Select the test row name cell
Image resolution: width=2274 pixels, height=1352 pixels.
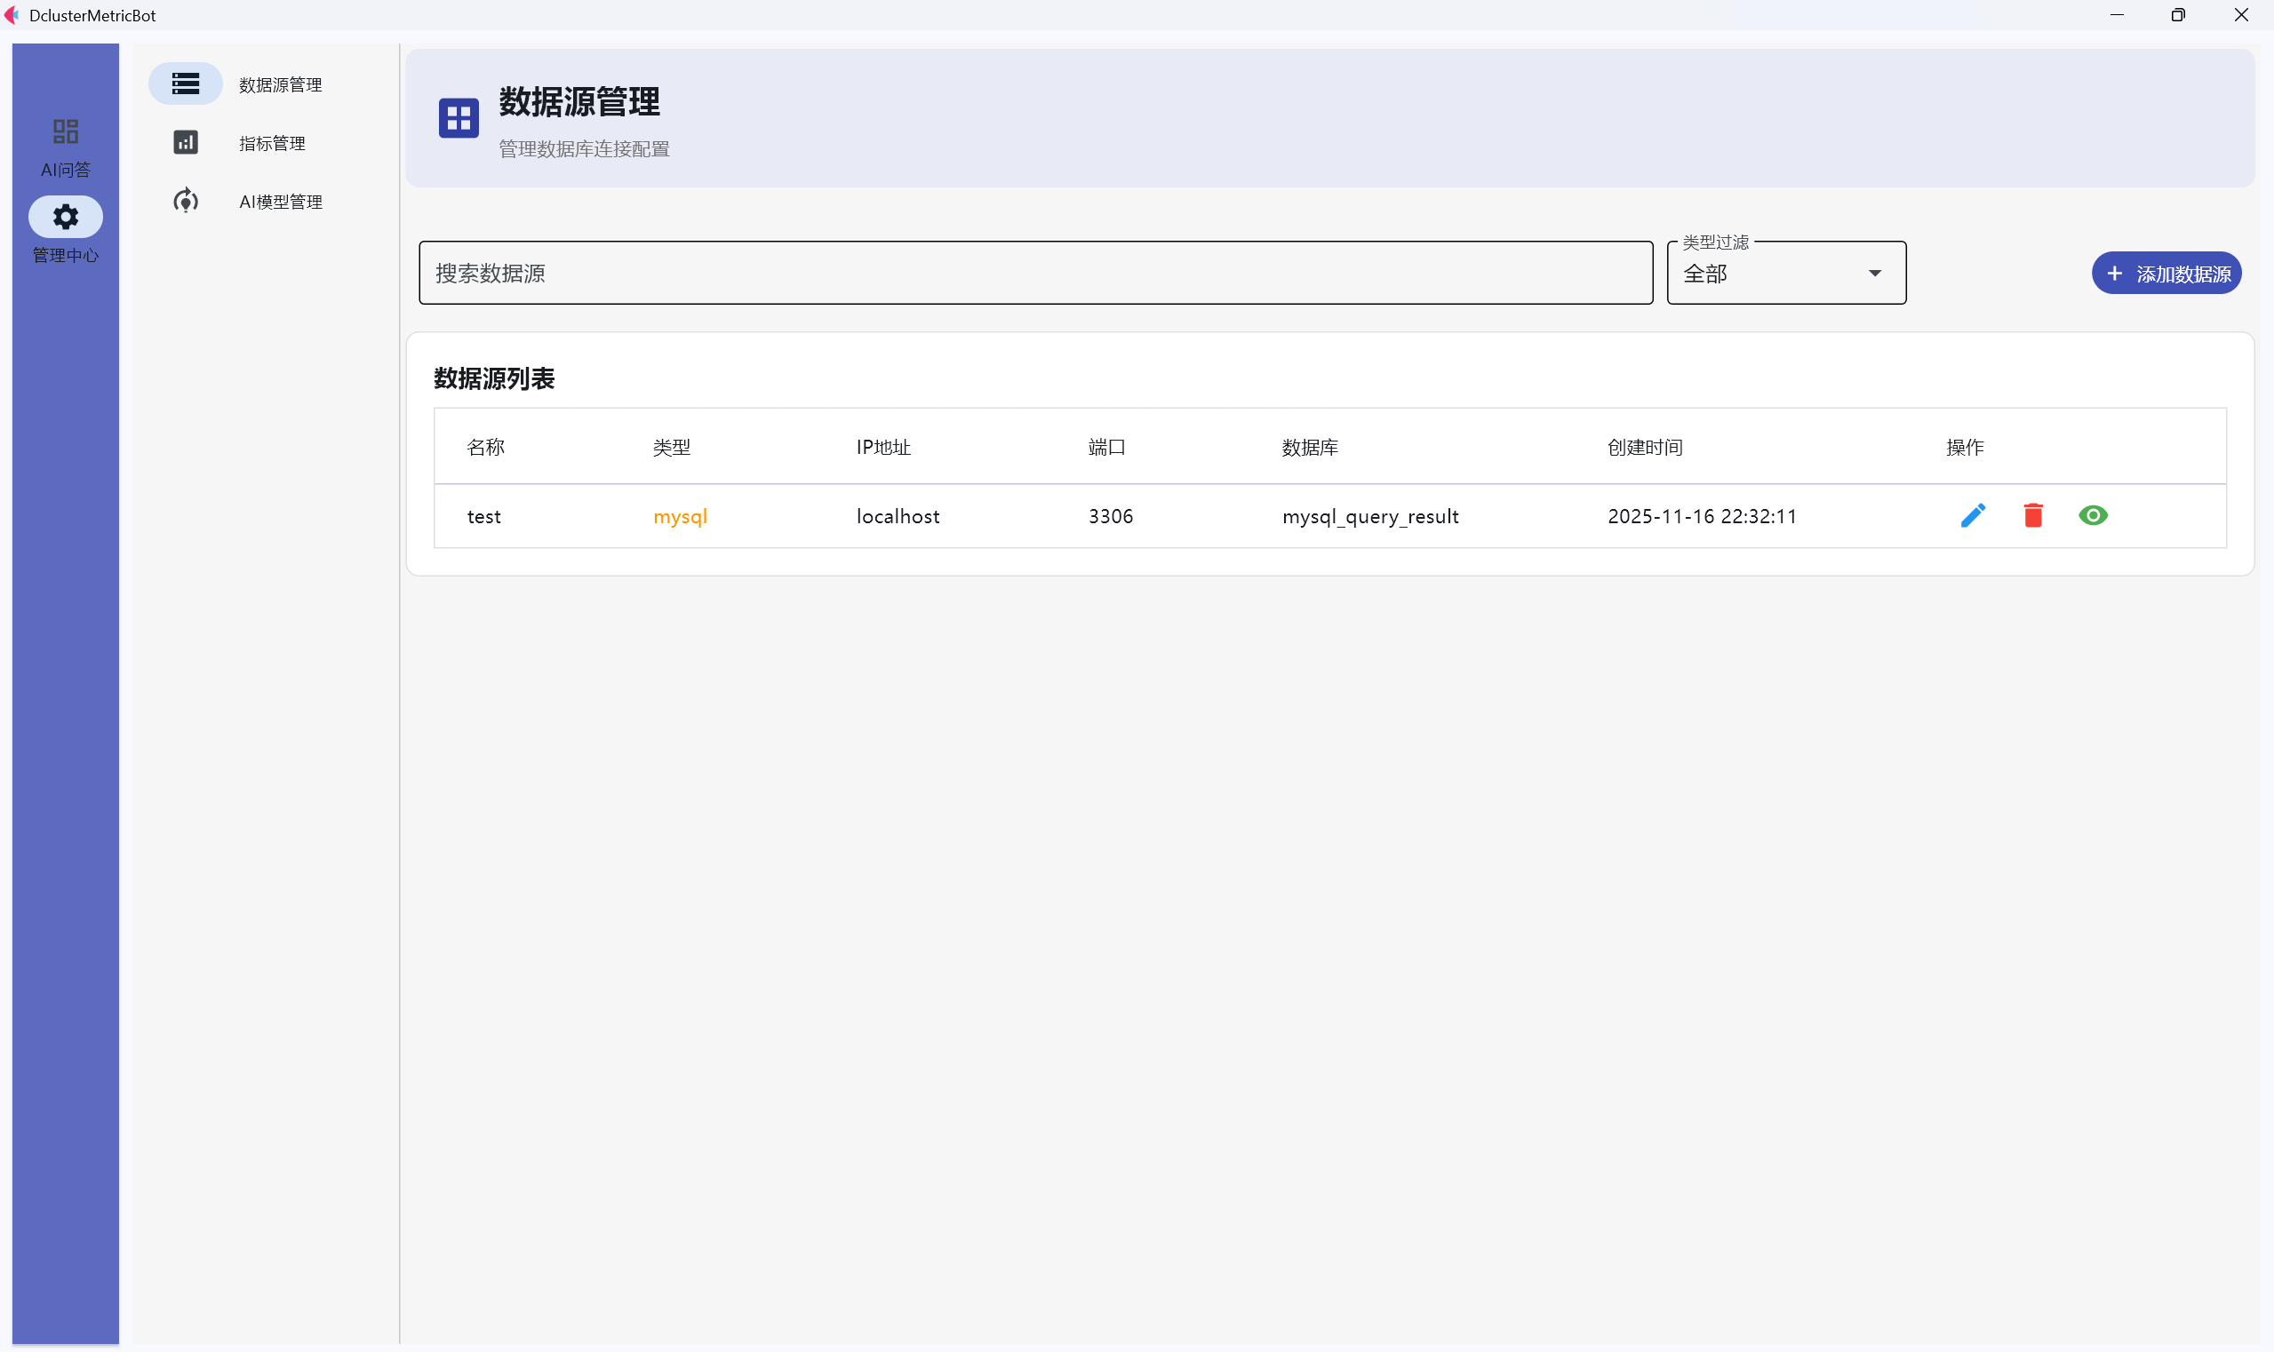(484, 515)
